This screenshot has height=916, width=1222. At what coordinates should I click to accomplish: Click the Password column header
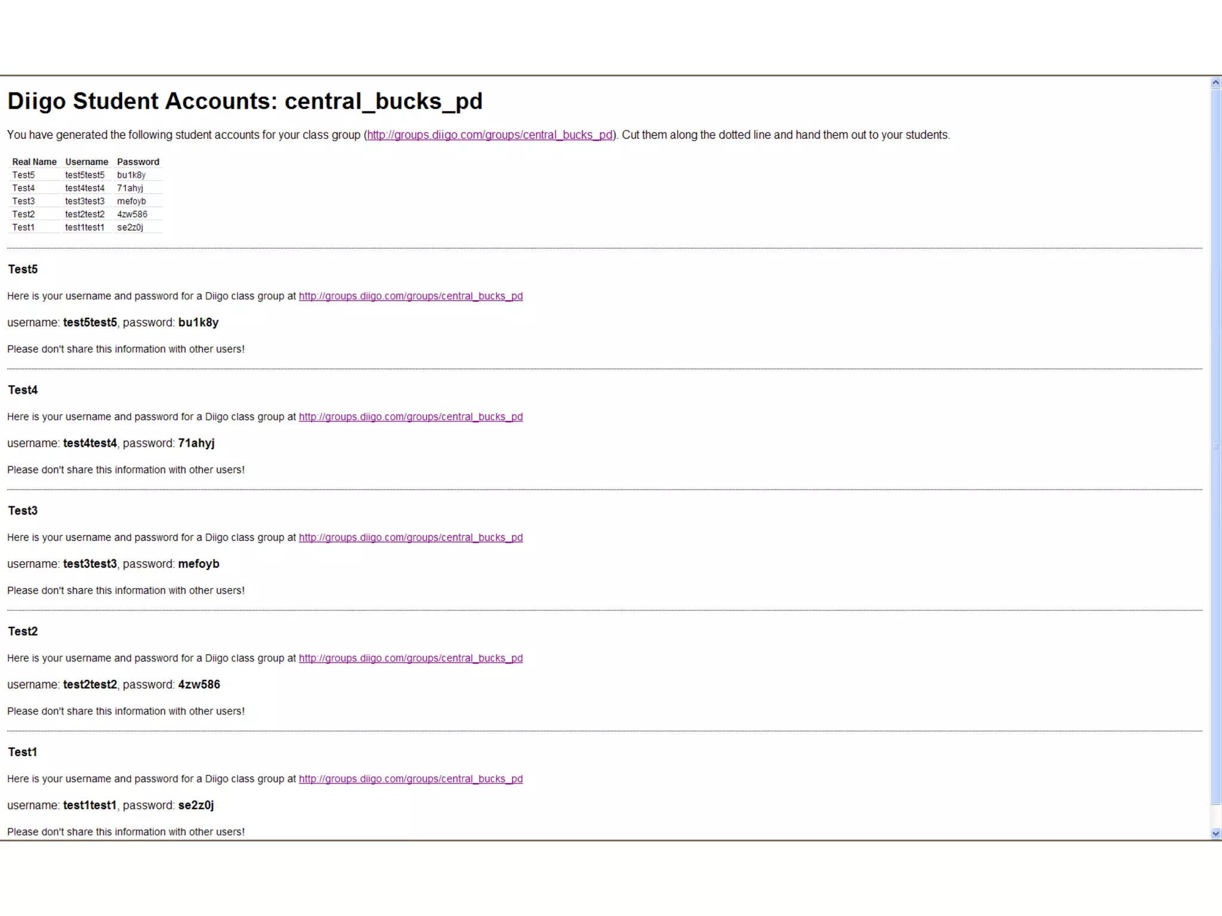pos(138,162)
